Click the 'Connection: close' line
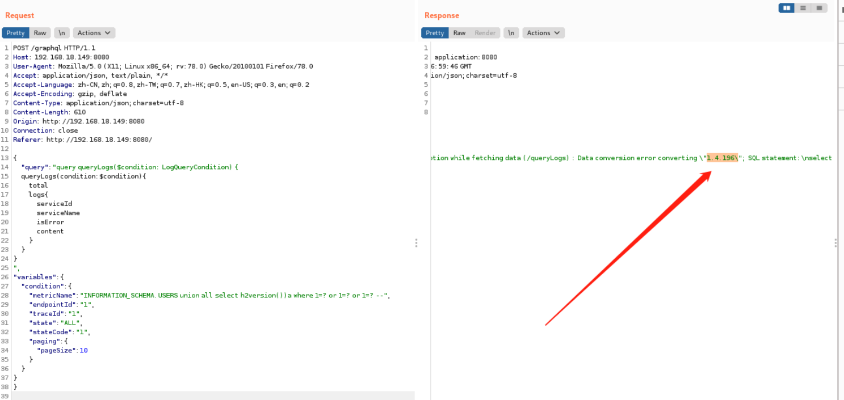844x400 pixels. click(x=45, y=130)
